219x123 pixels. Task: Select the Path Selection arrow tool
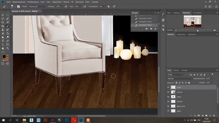click(3, 45)
